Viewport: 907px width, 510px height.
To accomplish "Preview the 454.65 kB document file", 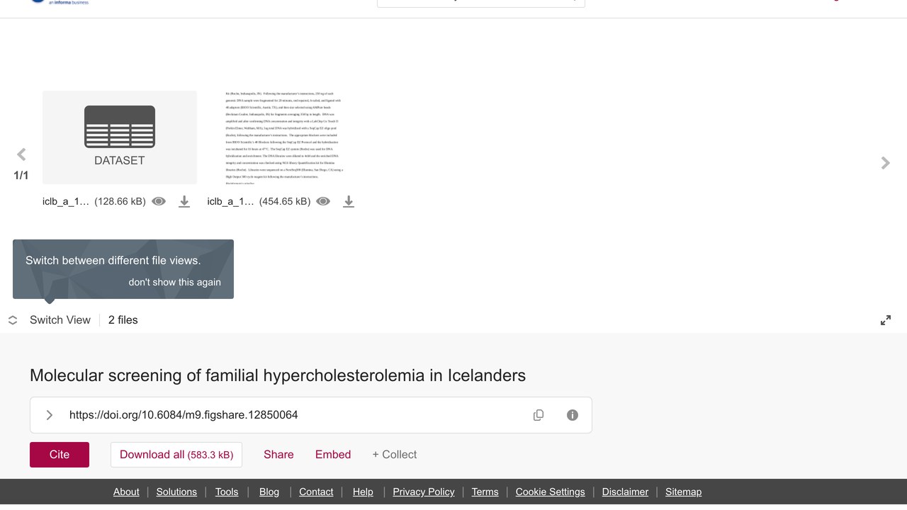I will (323, 201).
